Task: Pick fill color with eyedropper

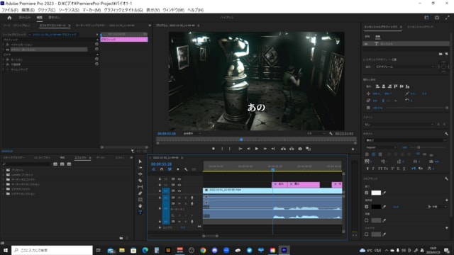Action: pos(384,193)
